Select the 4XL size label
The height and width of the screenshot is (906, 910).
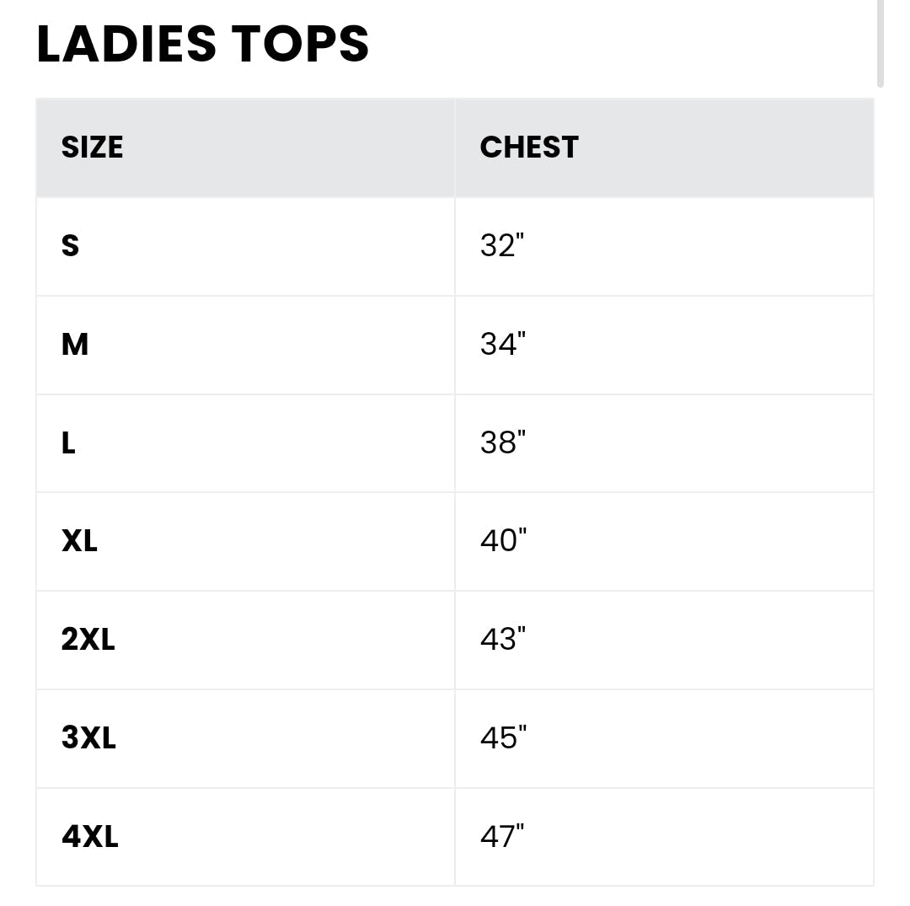point(89,837)
